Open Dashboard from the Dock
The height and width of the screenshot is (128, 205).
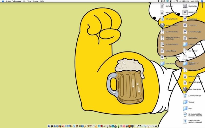52,126
